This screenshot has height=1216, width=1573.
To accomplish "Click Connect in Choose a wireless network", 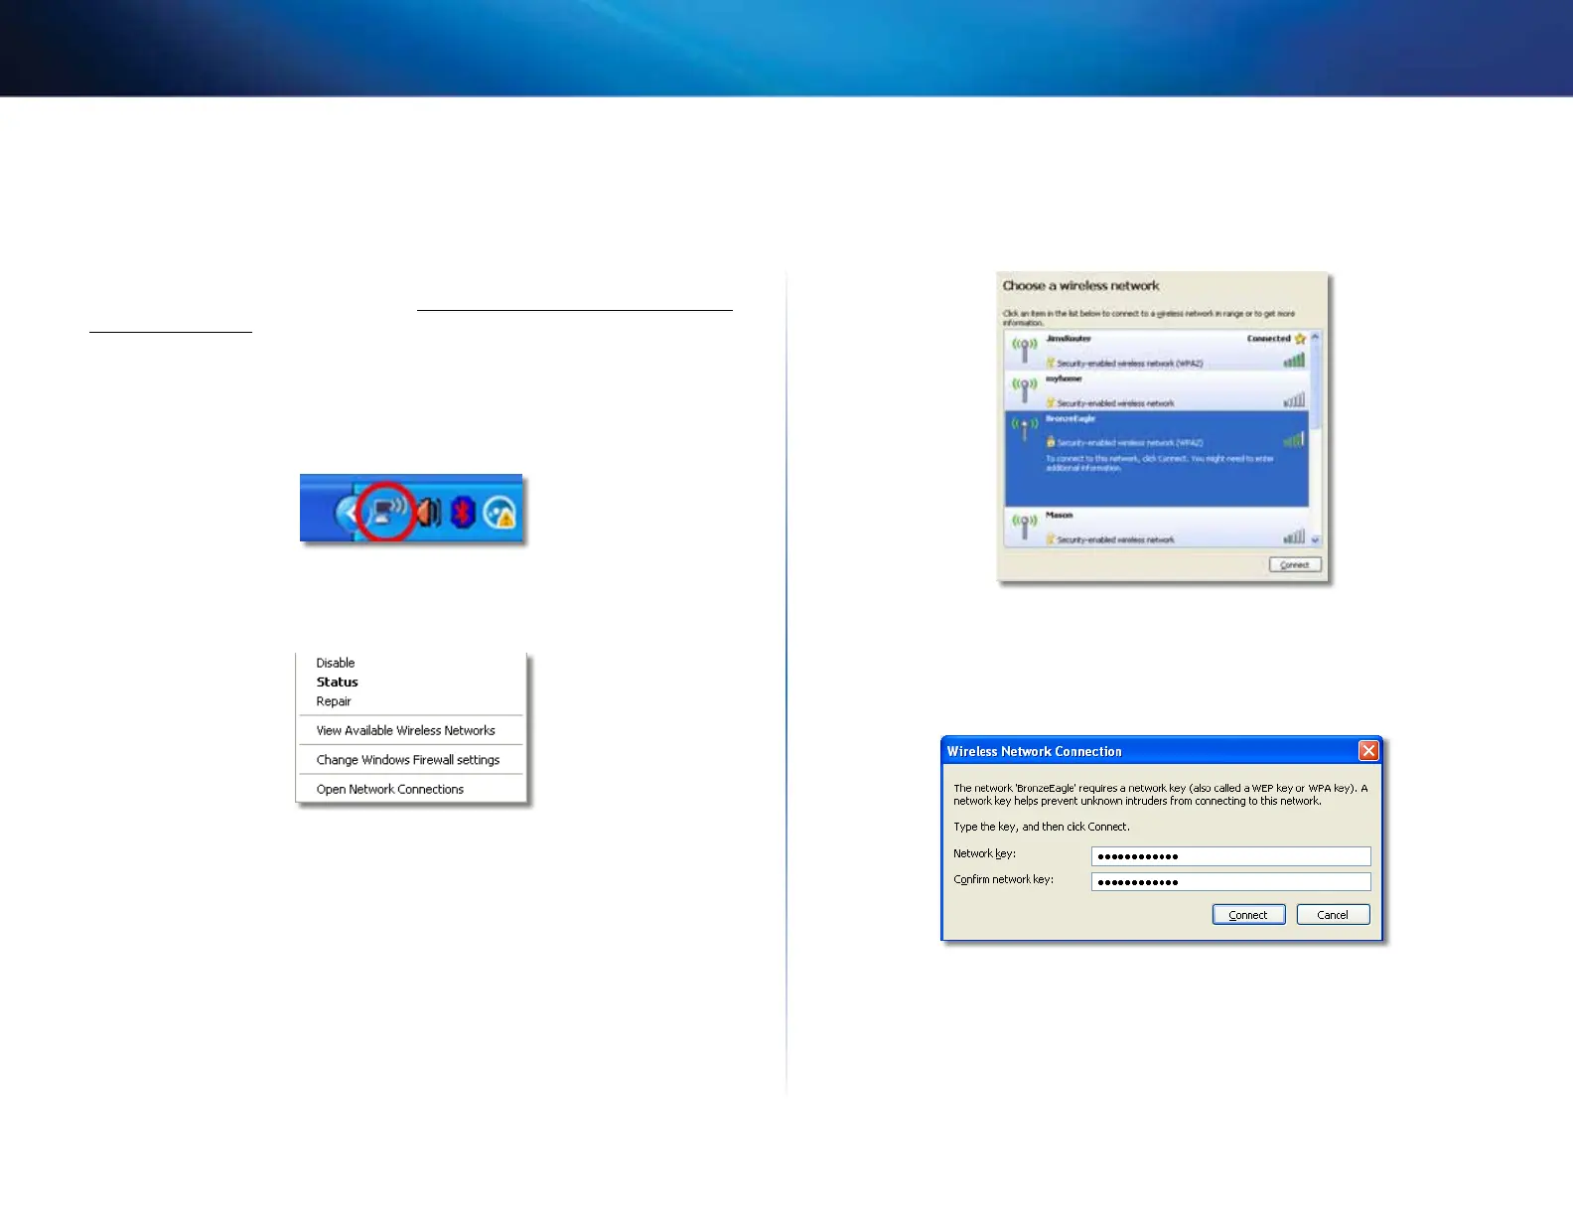I will 1295,564.
